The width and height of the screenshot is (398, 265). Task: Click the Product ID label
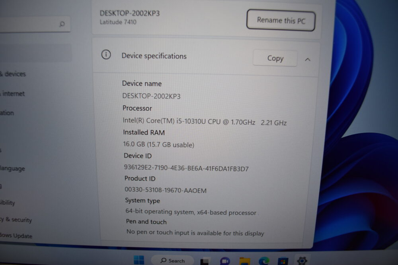coord(140,179)
